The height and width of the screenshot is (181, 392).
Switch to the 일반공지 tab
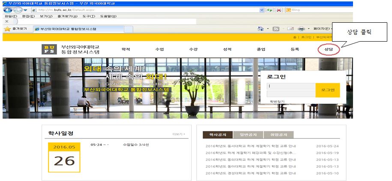coord(248,135)
